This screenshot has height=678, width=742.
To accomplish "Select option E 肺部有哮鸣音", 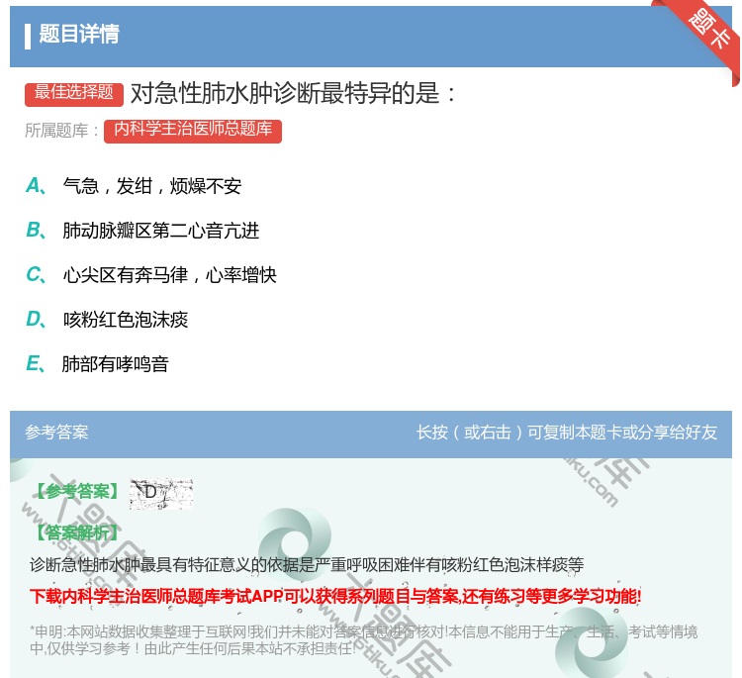I will pos(97,364).
